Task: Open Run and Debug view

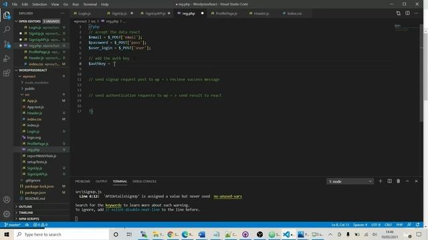Action: pos(7,59)
